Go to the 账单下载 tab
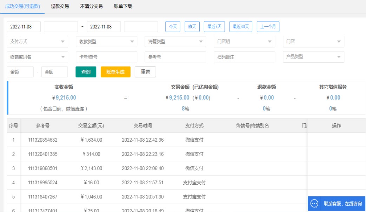 [123, 6]
